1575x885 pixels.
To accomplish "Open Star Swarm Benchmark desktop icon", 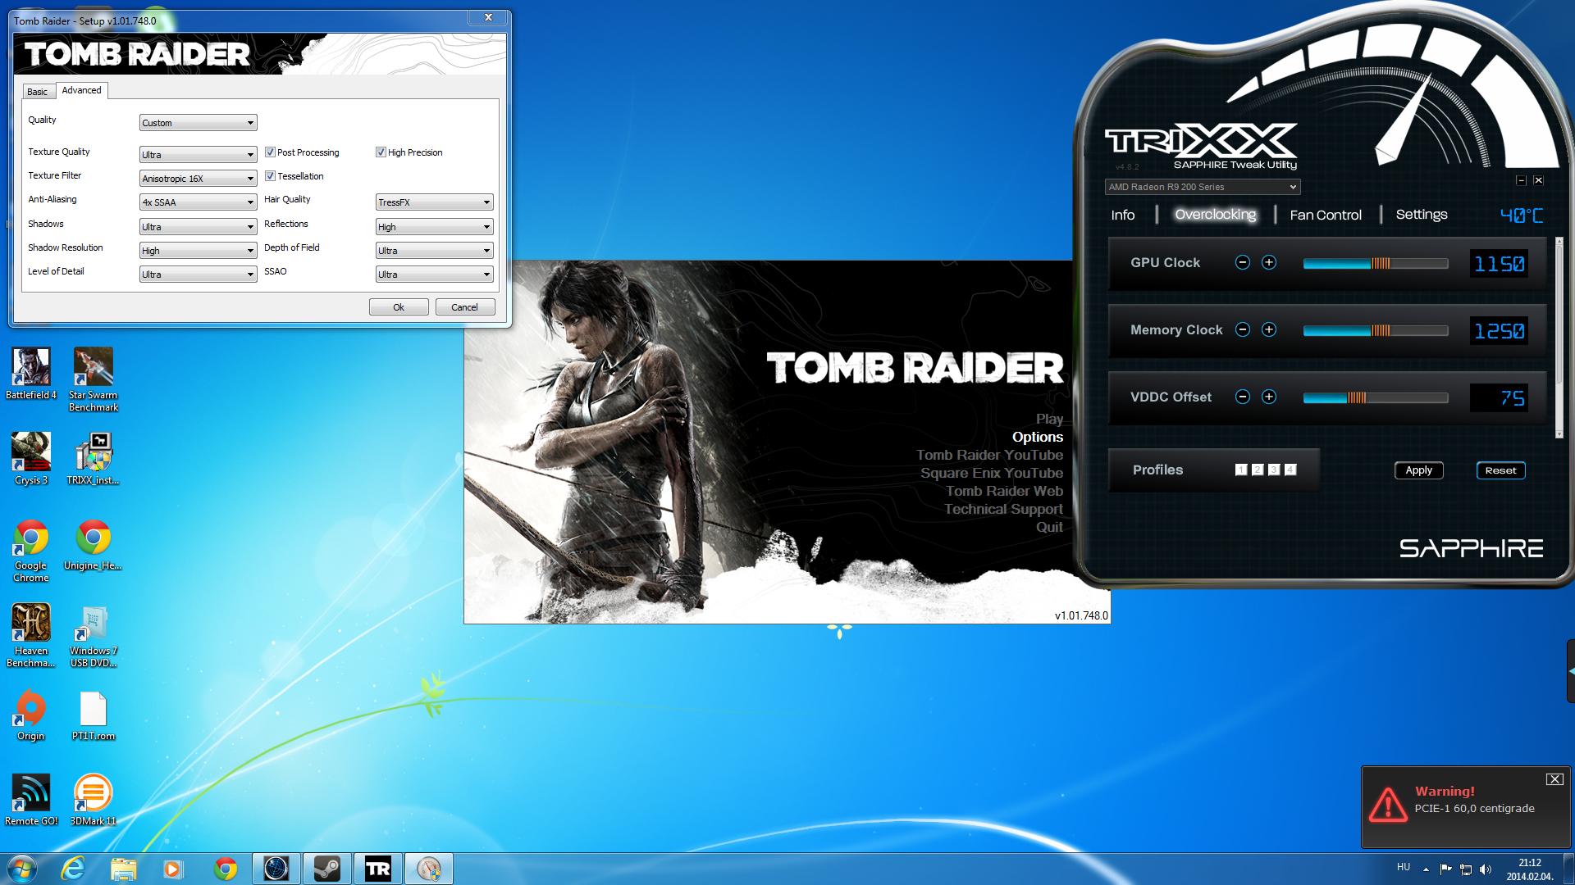I will [94, 379].
